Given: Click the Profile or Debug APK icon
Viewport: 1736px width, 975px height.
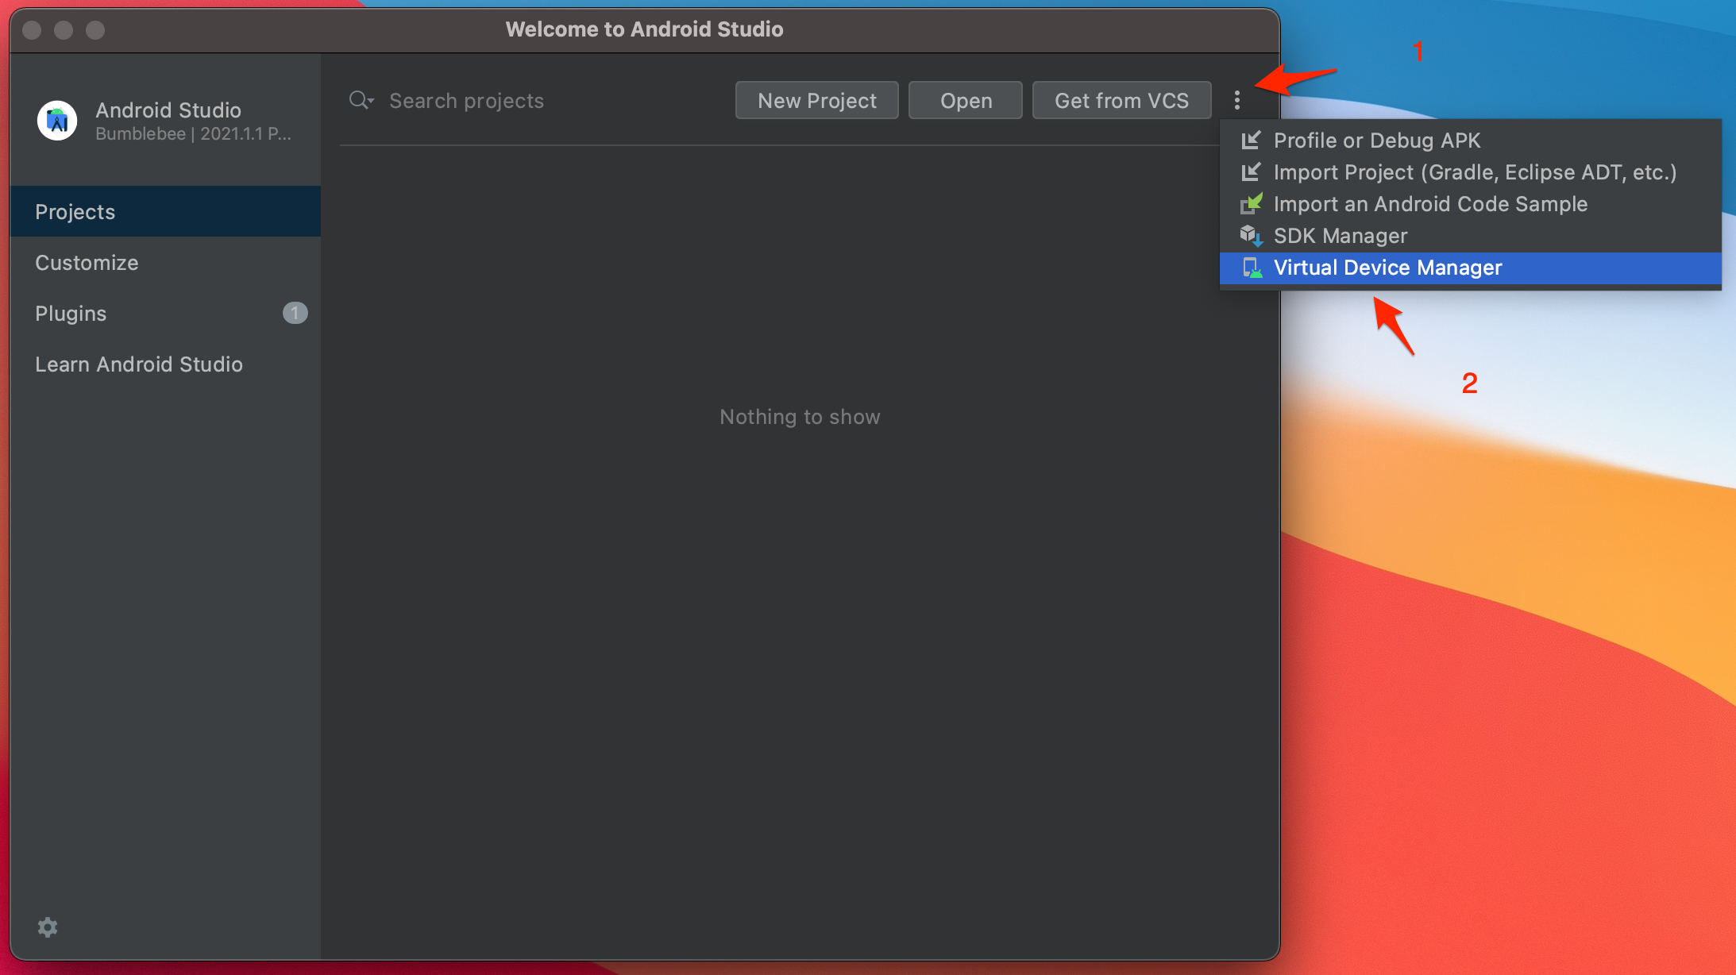Looking at the screenshot, I should (x=1251, y=141).
